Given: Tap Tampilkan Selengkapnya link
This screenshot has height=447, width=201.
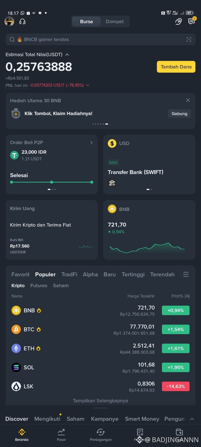Looking at the screenshot, I should pos(100,401).
